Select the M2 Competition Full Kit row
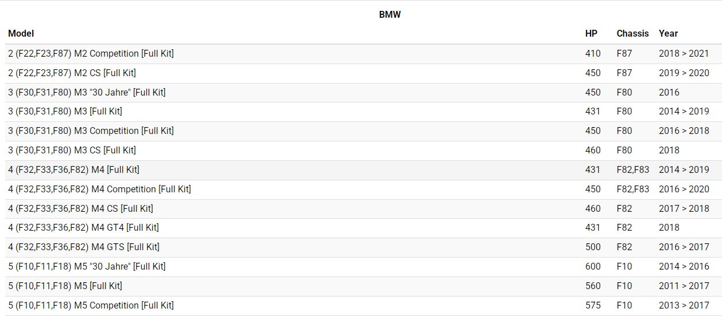Image resolution: width=722 pixels, height=316 pixels. click(91, 54)
